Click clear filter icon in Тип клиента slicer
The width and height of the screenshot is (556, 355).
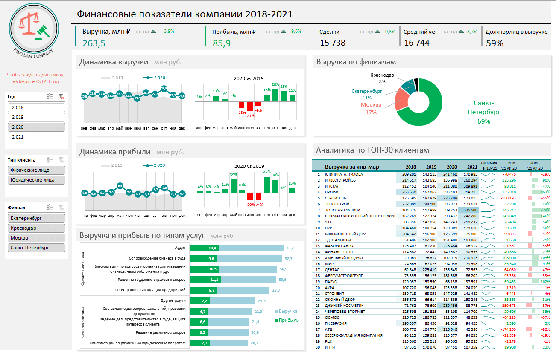pyautogui.click(x=61, y=160)
